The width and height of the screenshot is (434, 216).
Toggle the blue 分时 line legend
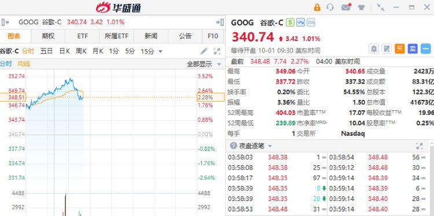pos(6,64)
